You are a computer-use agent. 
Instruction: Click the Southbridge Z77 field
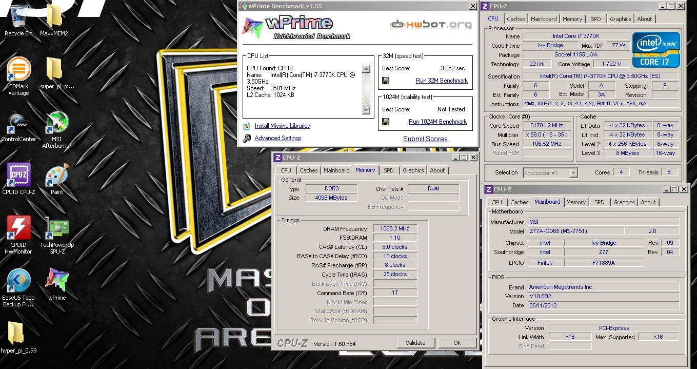[x=604, y=252]
